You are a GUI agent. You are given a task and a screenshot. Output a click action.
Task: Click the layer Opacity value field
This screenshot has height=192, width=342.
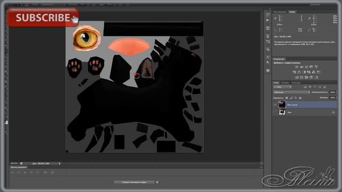[332, 92]
